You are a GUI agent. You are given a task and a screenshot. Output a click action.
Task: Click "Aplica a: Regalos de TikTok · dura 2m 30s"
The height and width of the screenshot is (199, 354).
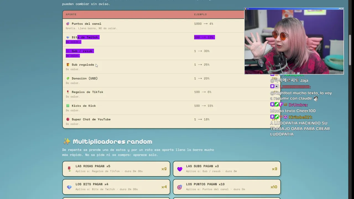[109, 171]
